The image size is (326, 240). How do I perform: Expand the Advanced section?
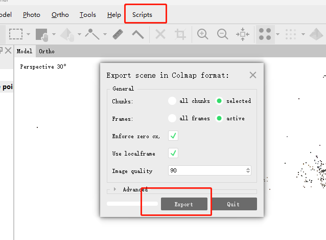coord(115,189)
